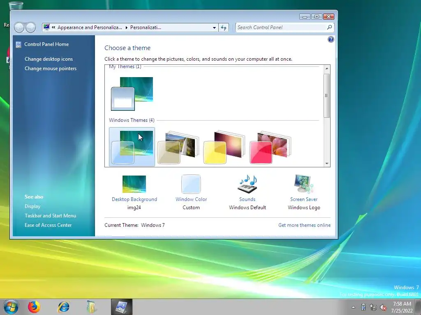The height and width of the screenshot is (315, 421).
Task: Click the 'Windows Logo' screen saver label
Action: 304,207
